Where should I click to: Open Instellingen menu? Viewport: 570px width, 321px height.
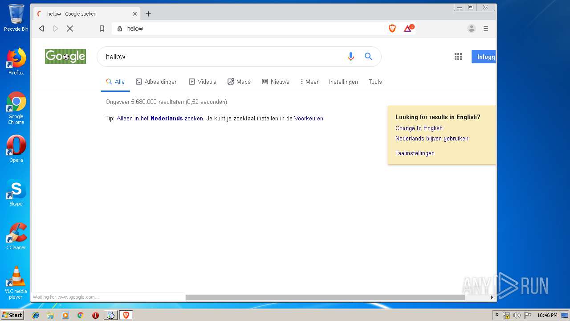click(343, 82)
